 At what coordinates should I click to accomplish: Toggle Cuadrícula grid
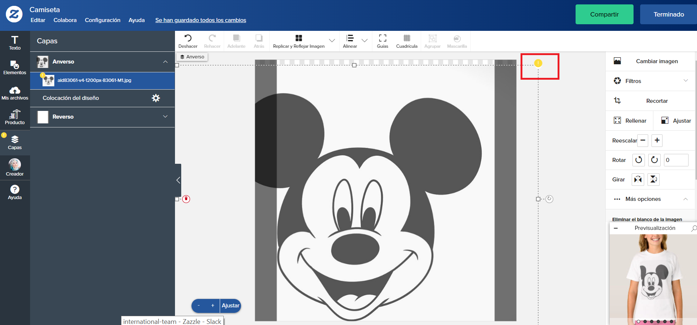click(407, 41)
